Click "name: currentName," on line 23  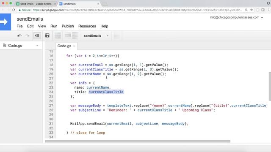coord(92,87)
